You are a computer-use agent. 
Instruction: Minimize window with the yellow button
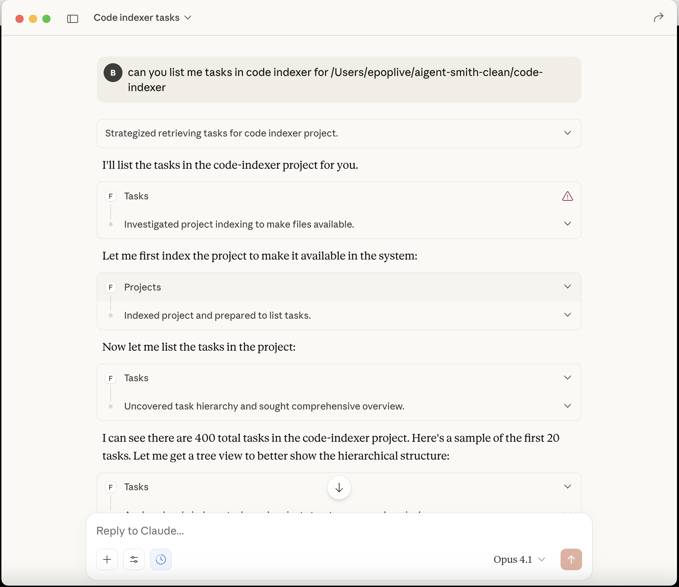click(33, 19)
